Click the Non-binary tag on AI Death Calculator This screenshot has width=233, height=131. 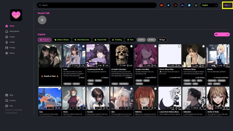(123, 84)
